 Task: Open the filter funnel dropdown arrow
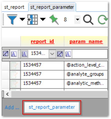coord(22,19)
